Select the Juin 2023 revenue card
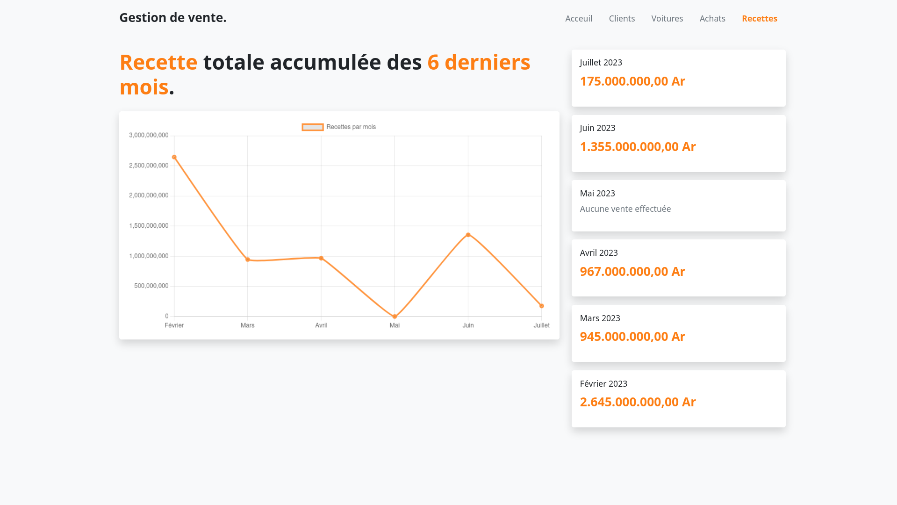 (x=678, y=144)
